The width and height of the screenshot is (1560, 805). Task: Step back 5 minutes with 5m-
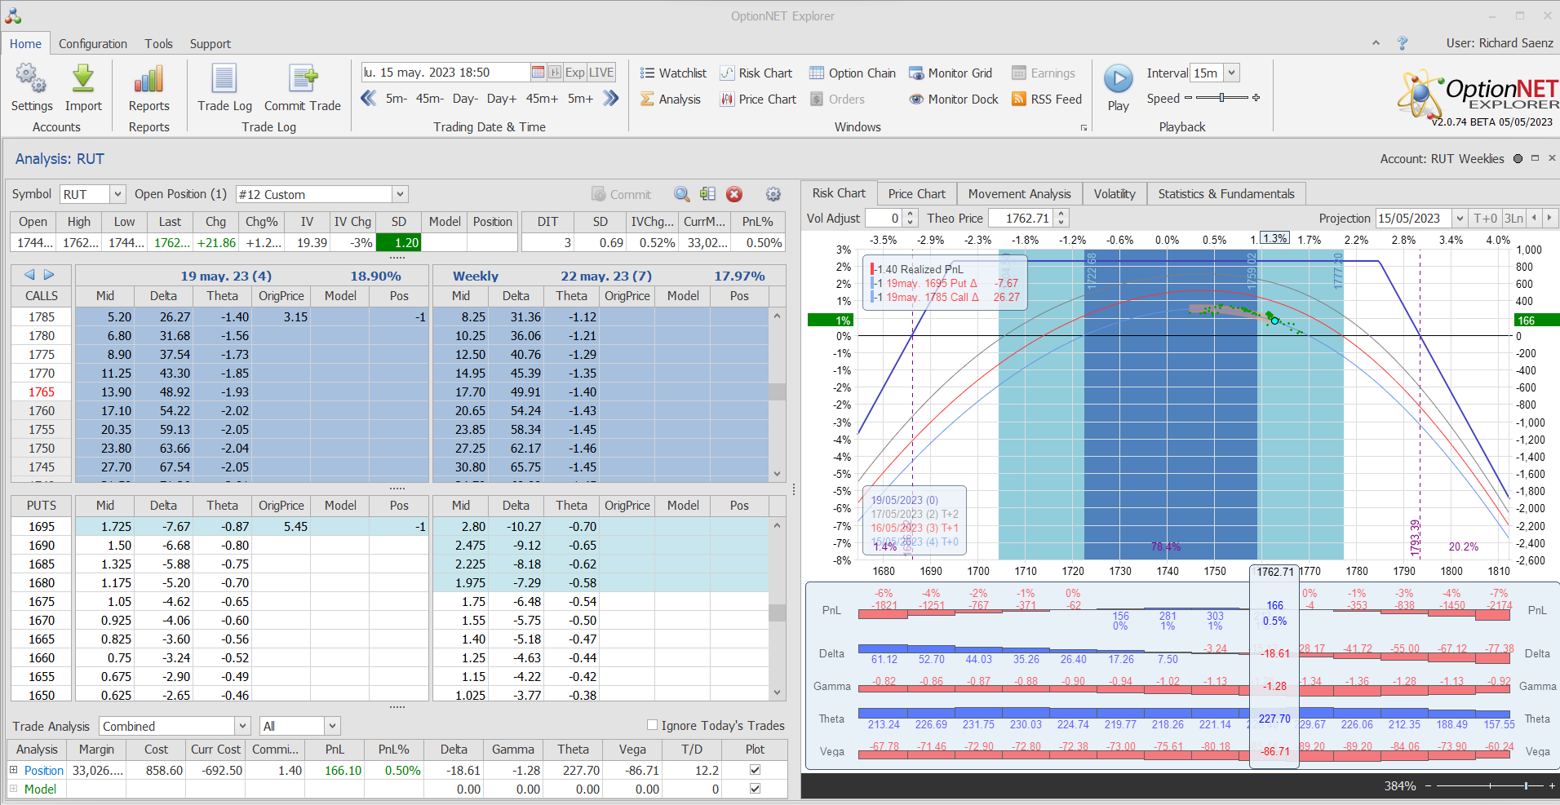click(x=397, y=99)
